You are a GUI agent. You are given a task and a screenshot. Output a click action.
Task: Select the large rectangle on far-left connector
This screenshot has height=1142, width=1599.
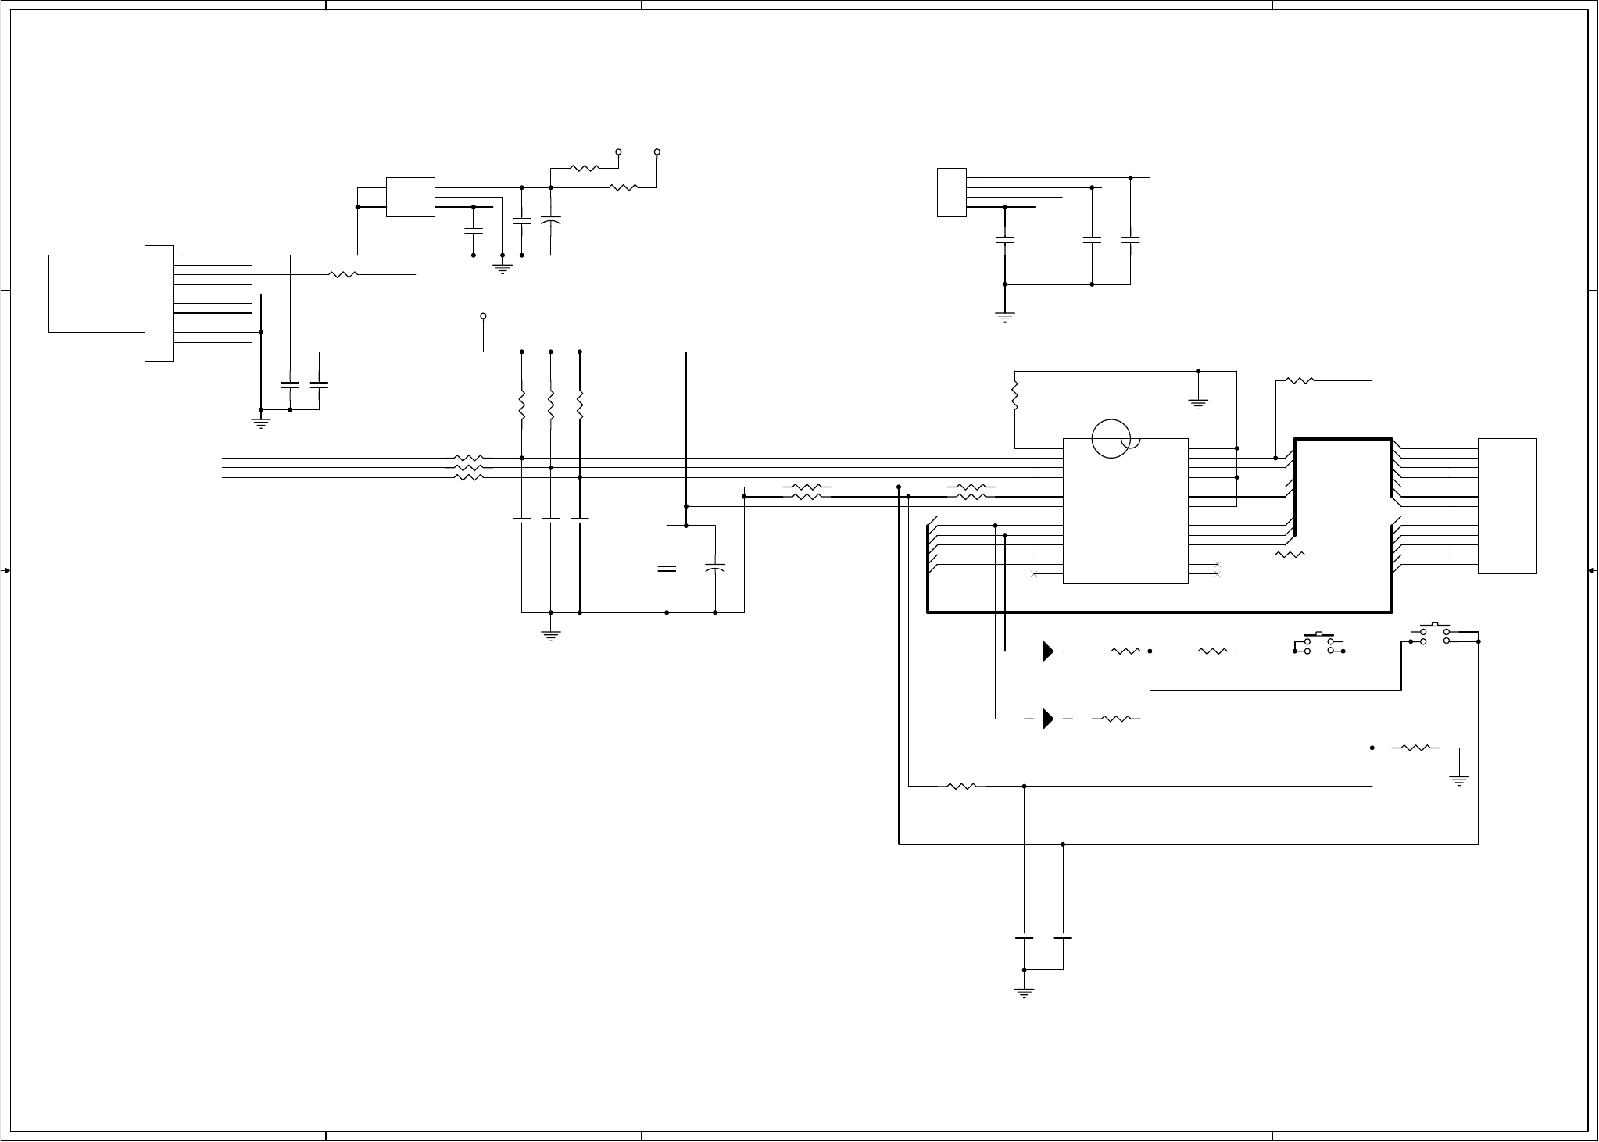(96, 293)
